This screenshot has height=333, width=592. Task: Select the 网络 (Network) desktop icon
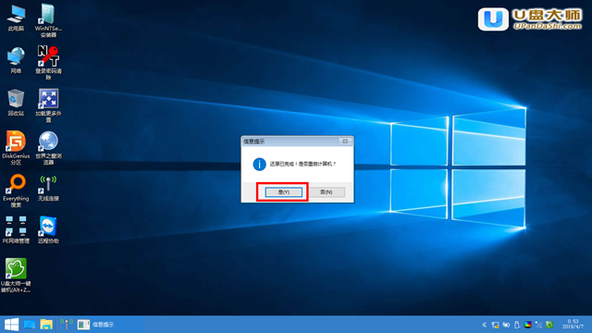[16, 60]
